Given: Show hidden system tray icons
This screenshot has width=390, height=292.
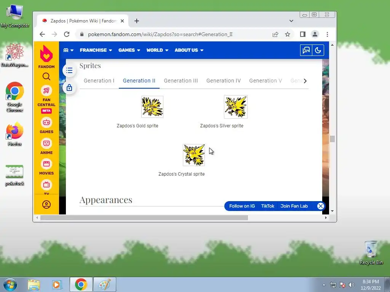Looking at the screenshot, I should pyautogui.click(x=324, y=285).
